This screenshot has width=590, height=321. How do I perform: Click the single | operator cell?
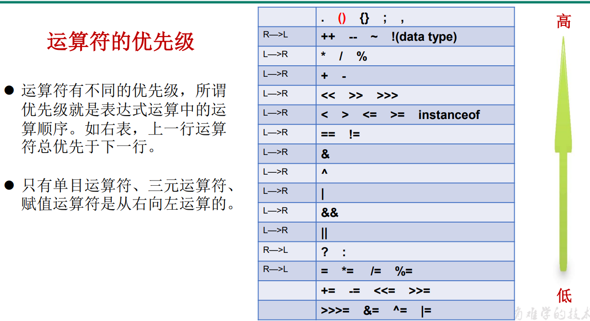[x=415, y=193]
